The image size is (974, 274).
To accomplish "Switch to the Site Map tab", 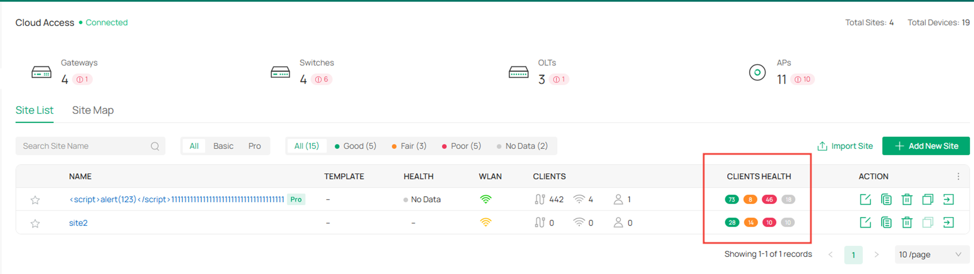I will point(93,110).
